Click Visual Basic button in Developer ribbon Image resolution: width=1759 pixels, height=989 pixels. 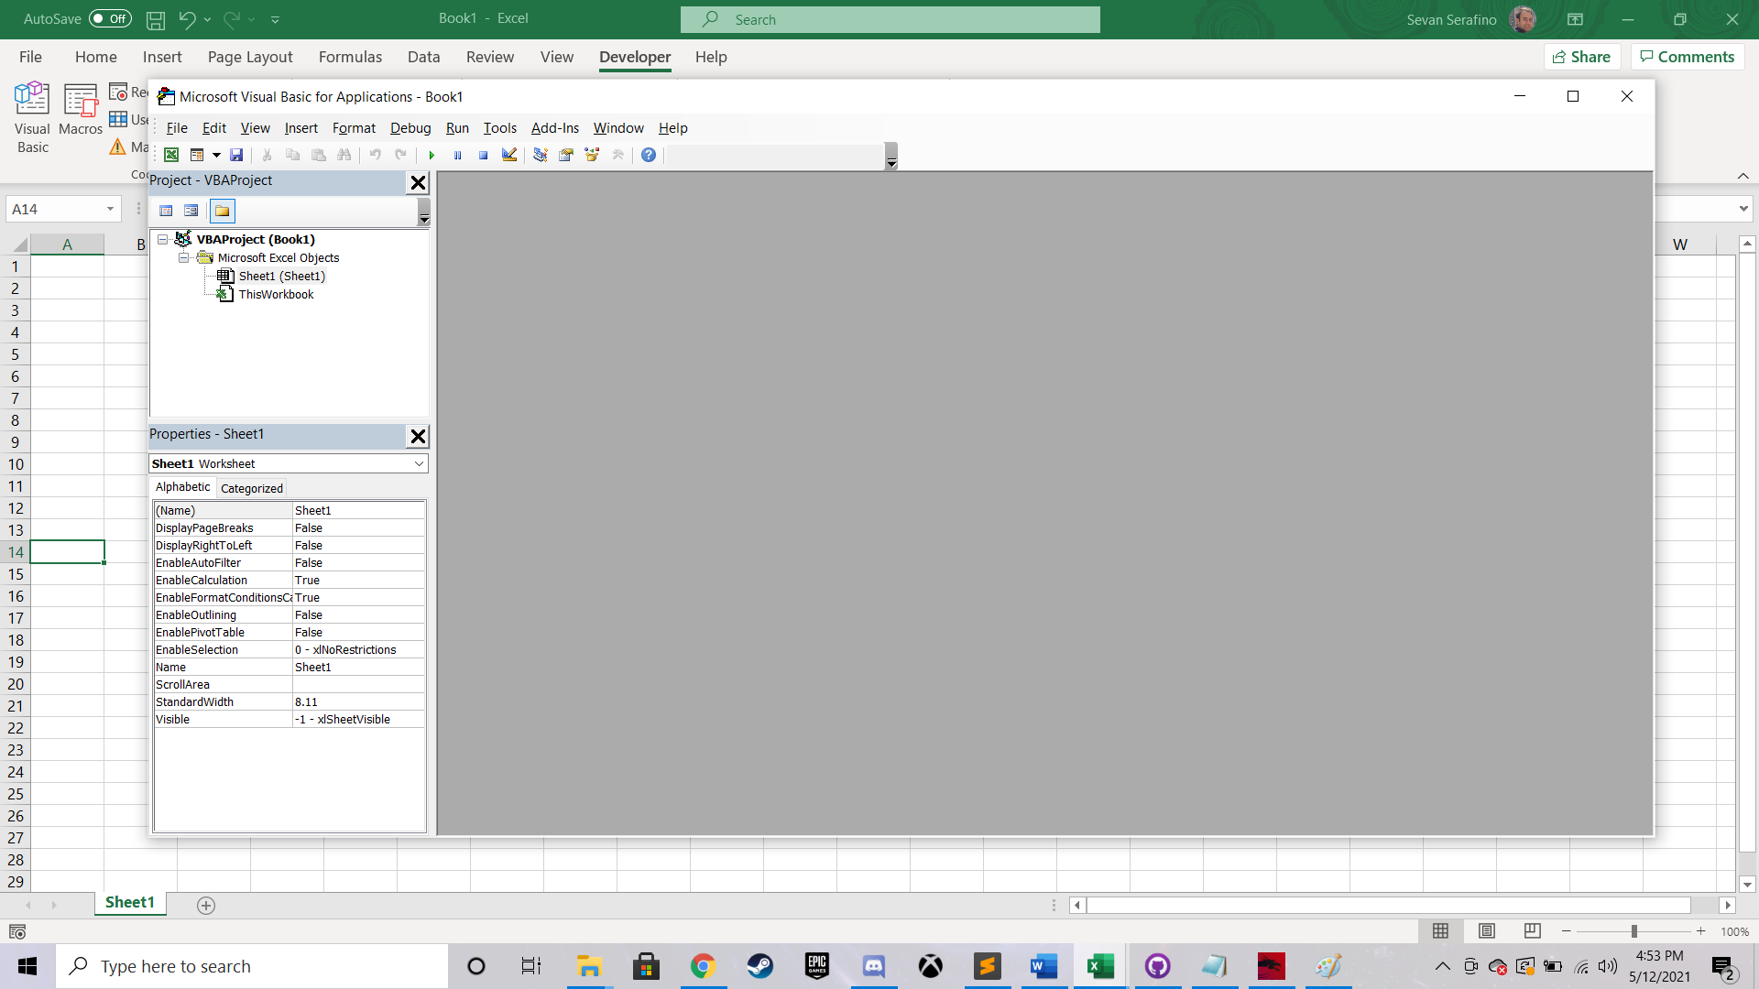coord(32,117)
